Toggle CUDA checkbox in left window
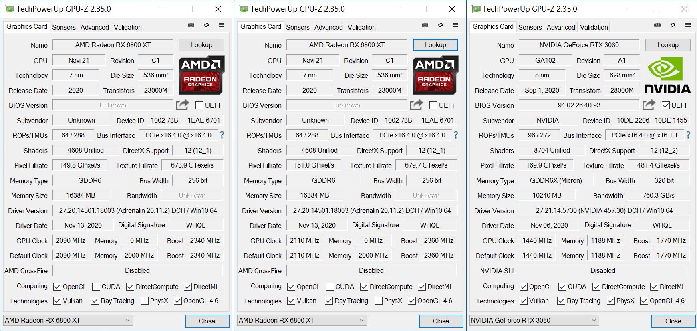The image size is (697, 331). (96, 287)
